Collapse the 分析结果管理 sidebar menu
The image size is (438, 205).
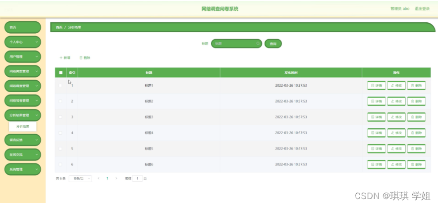click(23, 115)
